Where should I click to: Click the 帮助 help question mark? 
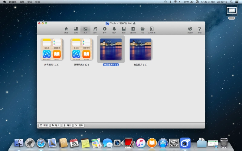pyautogui.click(x=199, y=30)
